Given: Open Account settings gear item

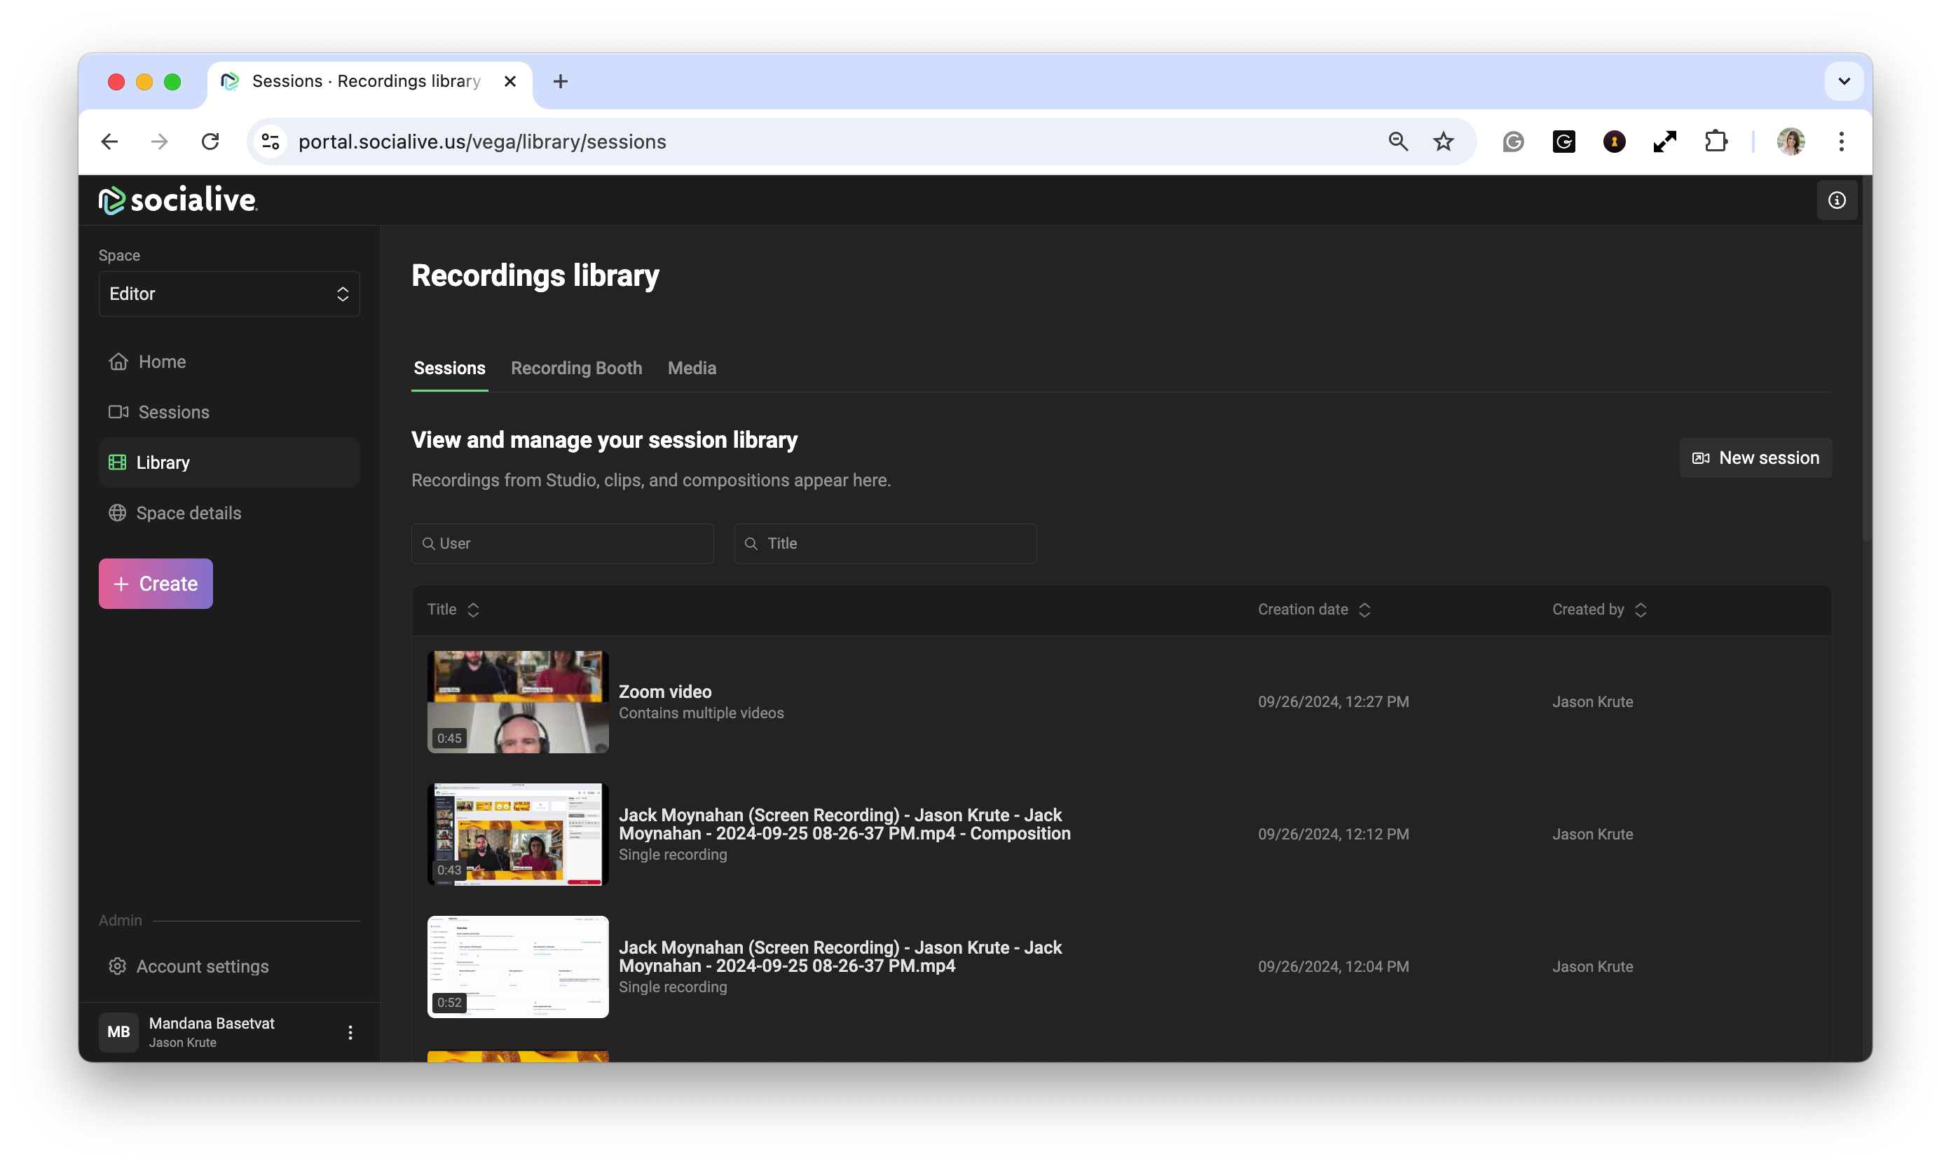Looking at the screenshot, I should click(x=202, y=966).
